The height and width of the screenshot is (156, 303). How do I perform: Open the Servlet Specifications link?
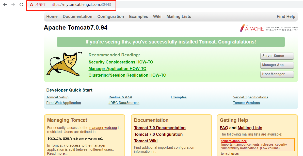251,97
